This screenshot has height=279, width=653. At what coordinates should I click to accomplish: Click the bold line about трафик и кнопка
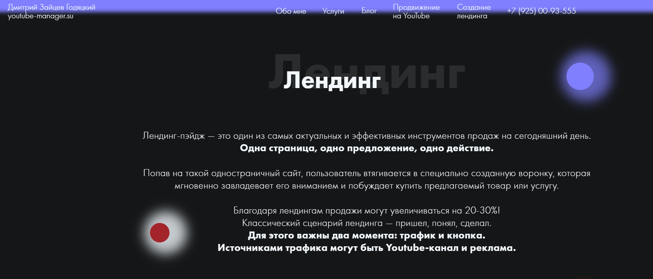point(366,236)
